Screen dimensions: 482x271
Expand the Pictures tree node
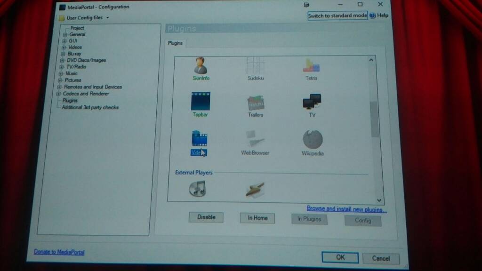60,80
